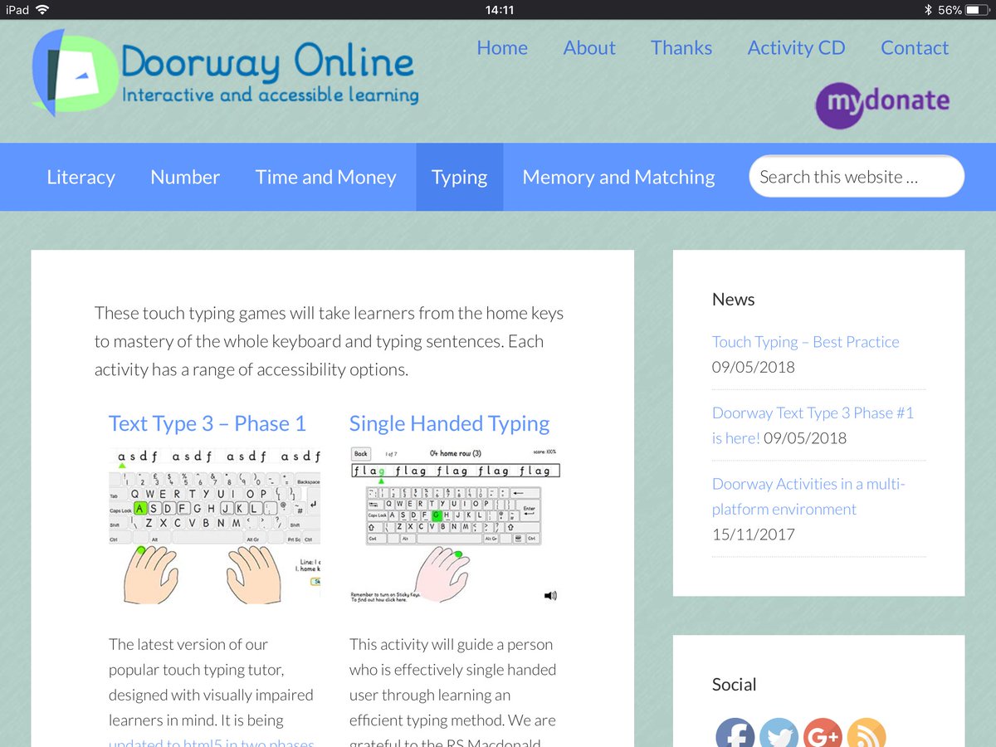Read Touch Typing – Best Practice news
The width and height of the screenshot is (996, 747).
(806, 342)
